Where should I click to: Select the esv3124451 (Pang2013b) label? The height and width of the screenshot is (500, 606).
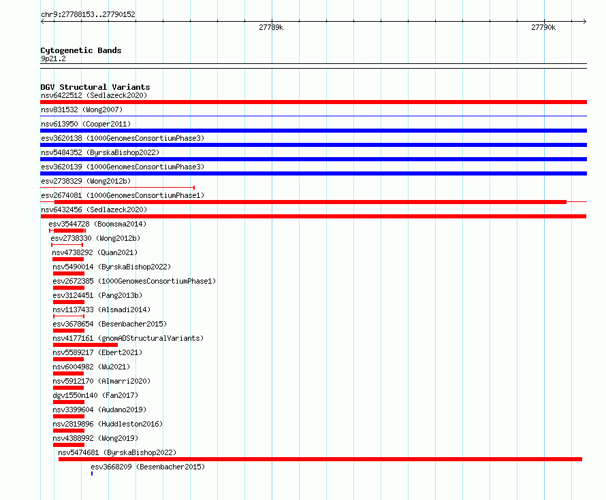[x=97, y=295]
